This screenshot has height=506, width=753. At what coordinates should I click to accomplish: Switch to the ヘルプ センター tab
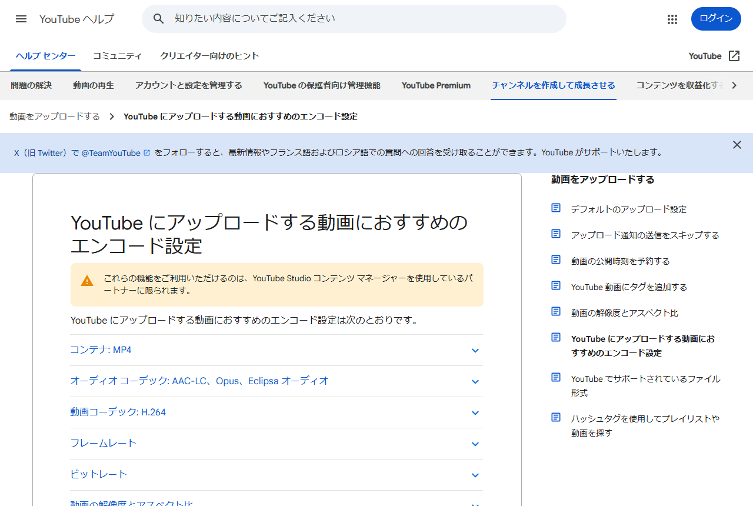coord(46,56)
